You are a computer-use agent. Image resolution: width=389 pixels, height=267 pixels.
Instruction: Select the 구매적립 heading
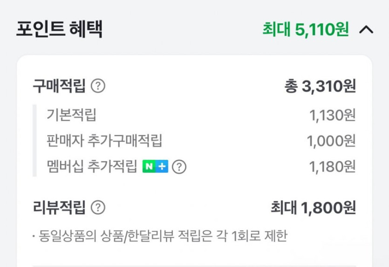pos(59,86)
